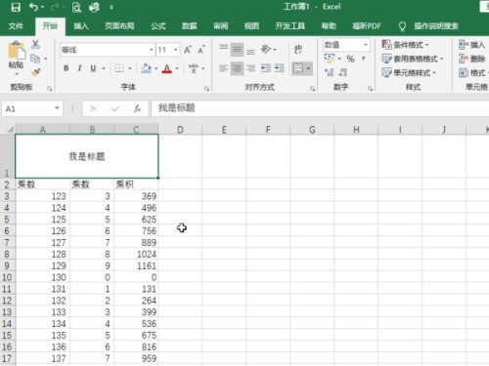Align text to vertical middle
Image resolution: width=489 pixels, height=366 pixels.
(x=237, y=50)
